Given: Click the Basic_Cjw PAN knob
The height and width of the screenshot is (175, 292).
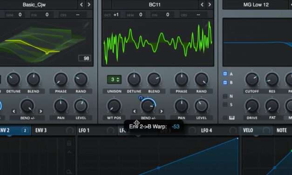Looking at the screenshot, I should 61,106.
